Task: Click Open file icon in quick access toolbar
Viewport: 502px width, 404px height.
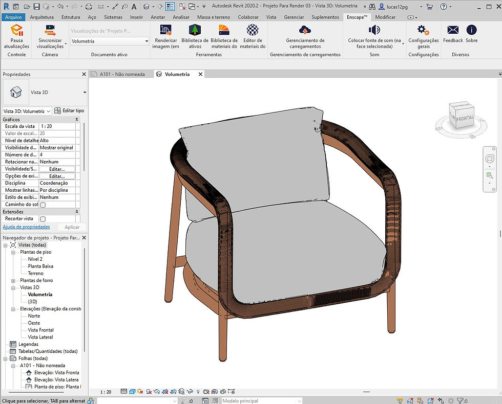Action: 27,6
